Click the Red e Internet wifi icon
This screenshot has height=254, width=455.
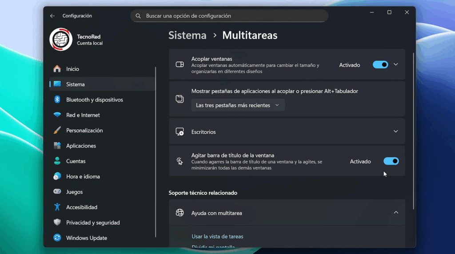[57, 115]
